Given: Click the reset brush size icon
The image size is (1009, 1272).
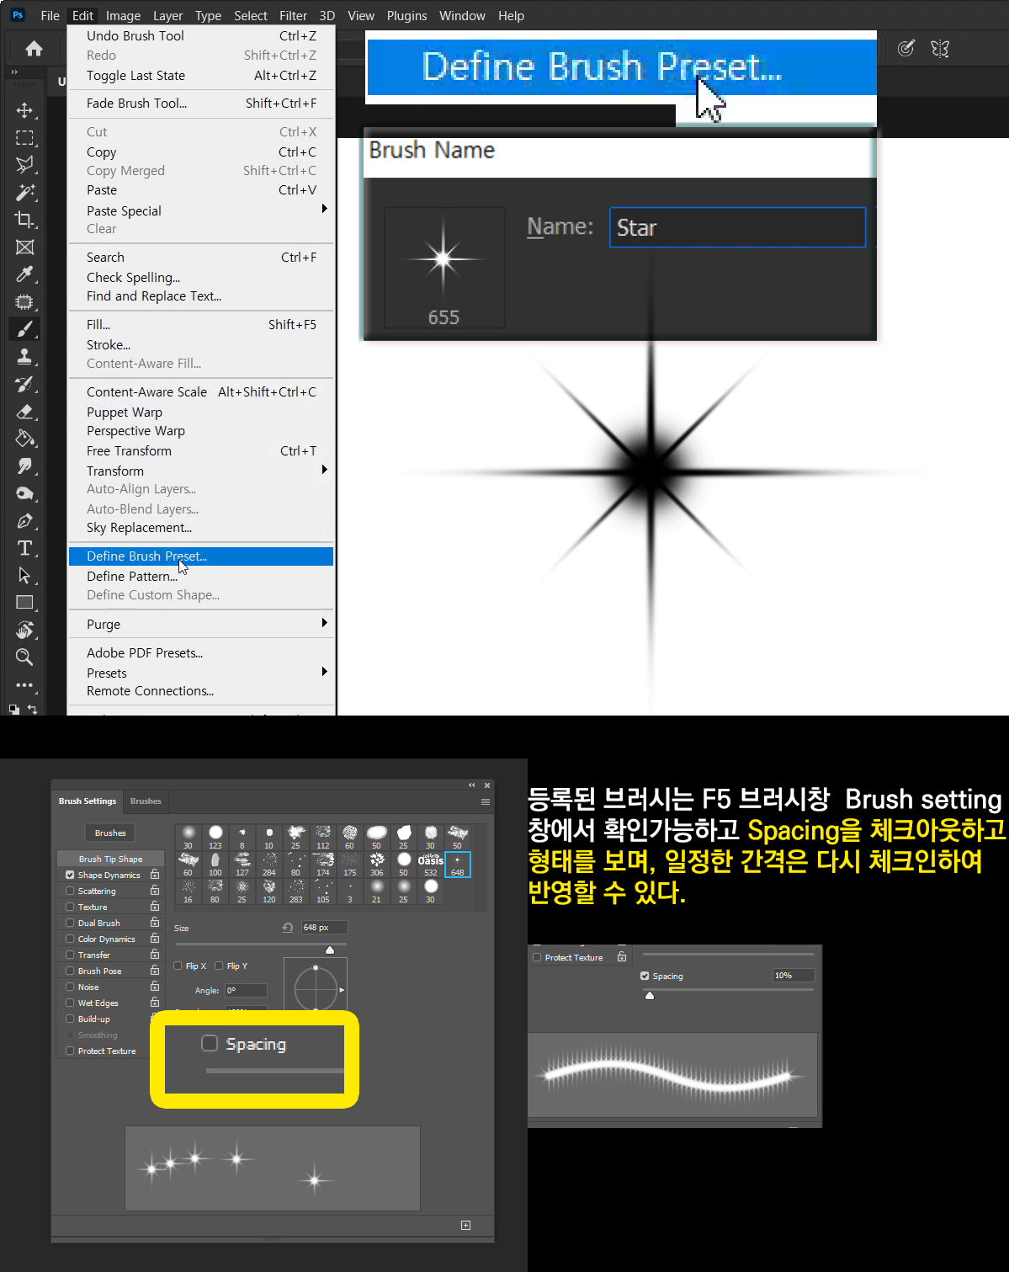Looking at the screenshot, I should [x=288, y=928].
